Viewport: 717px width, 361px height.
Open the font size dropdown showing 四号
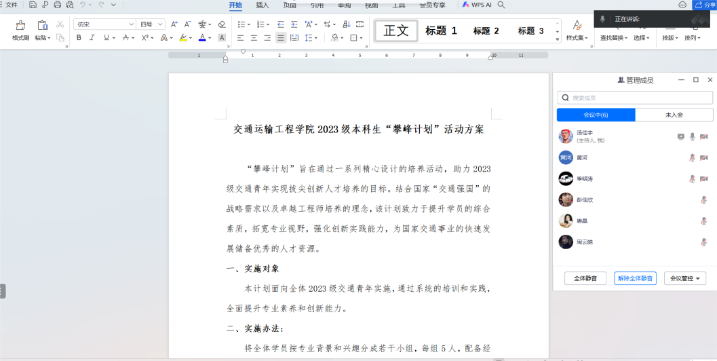click(x=151, y=24)
